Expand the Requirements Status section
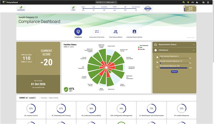The height and width of the screenshot is (124, 214). point(174,44)
